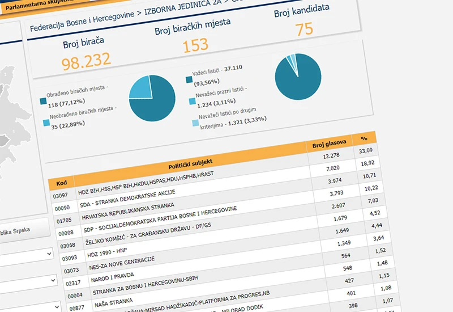Click the valid ballots pie chart
This screenshot has height=312, width=453.
pos(298,77)
